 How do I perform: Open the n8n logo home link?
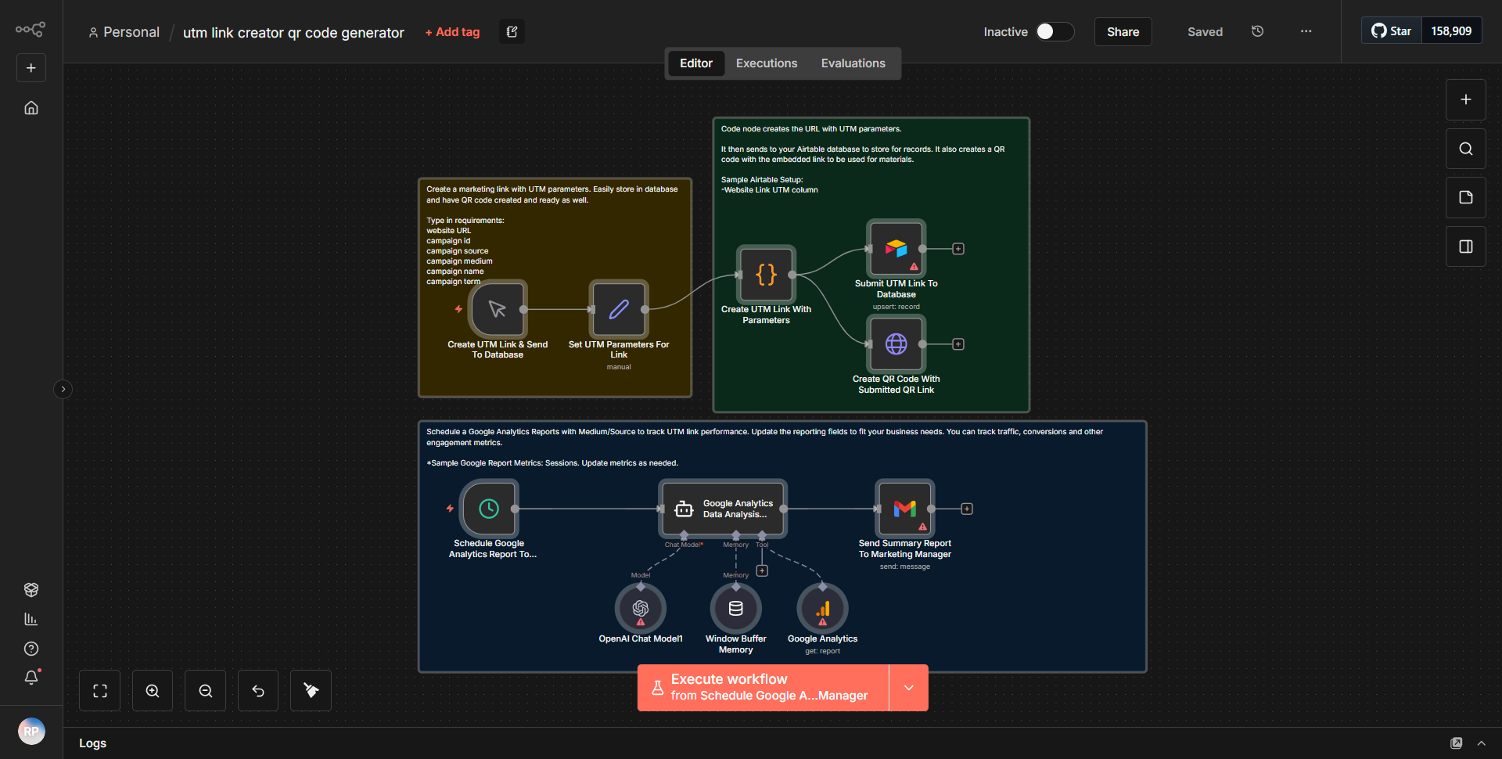point(31,30)
